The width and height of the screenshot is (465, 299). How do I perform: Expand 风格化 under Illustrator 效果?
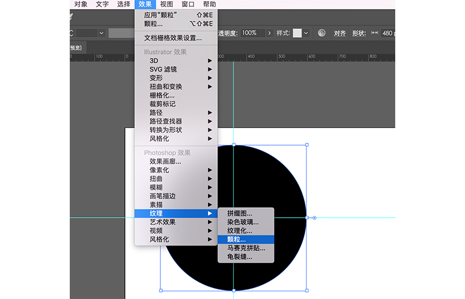[176, 139]
